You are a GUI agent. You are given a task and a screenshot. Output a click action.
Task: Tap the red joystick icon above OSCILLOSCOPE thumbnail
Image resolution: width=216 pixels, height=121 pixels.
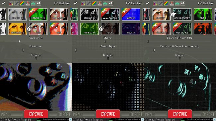172,3
